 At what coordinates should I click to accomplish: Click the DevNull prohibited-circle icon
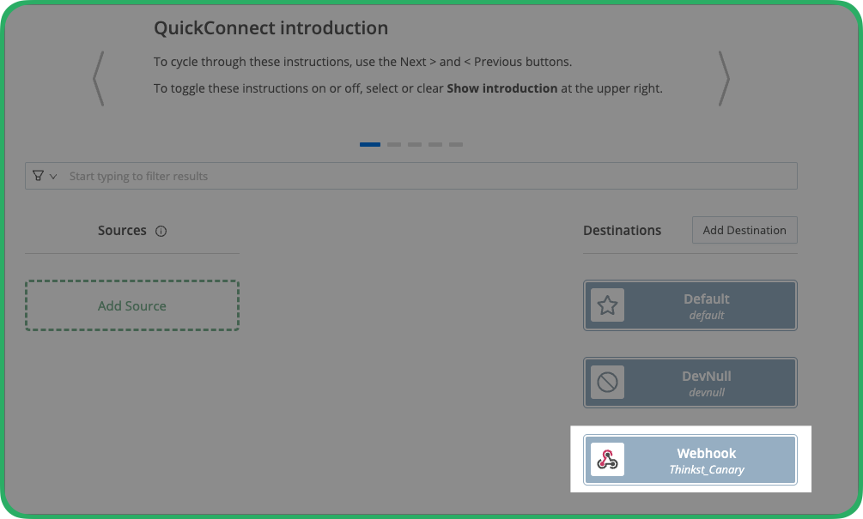tap(608, 382)
